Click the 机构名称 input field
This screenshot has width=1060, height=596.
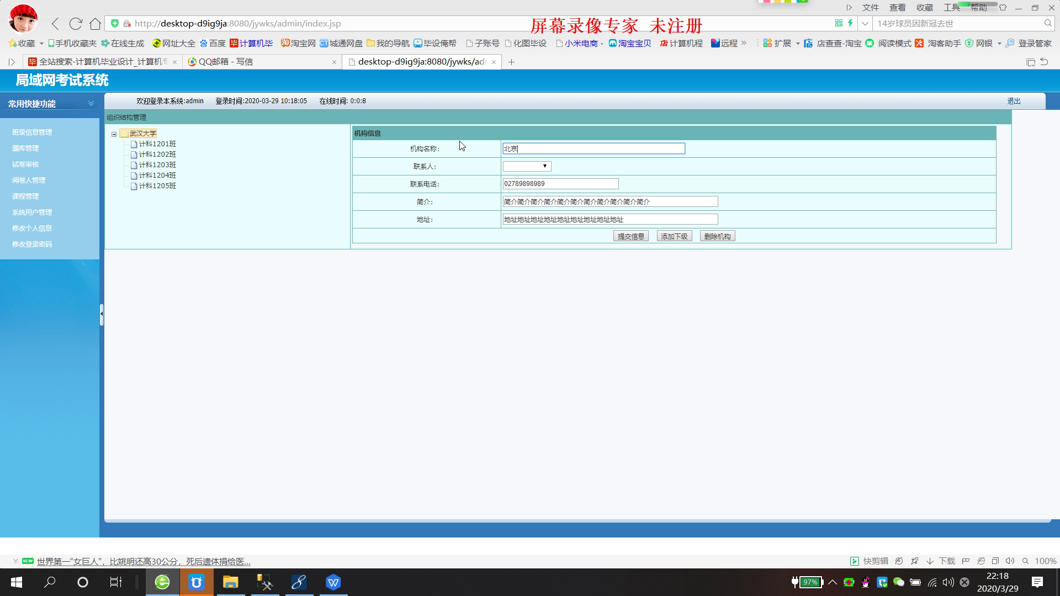(593, 148)
